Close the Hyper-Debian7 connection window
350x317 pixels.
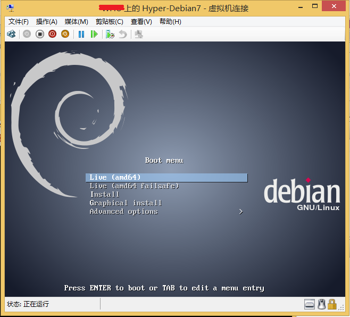pyautogui.click(x=334, y=6)
